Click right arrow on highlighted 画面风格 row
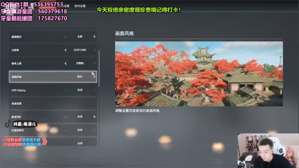This screenshot has width=299, height=168. pyautogui.click(x=95, y=77)
